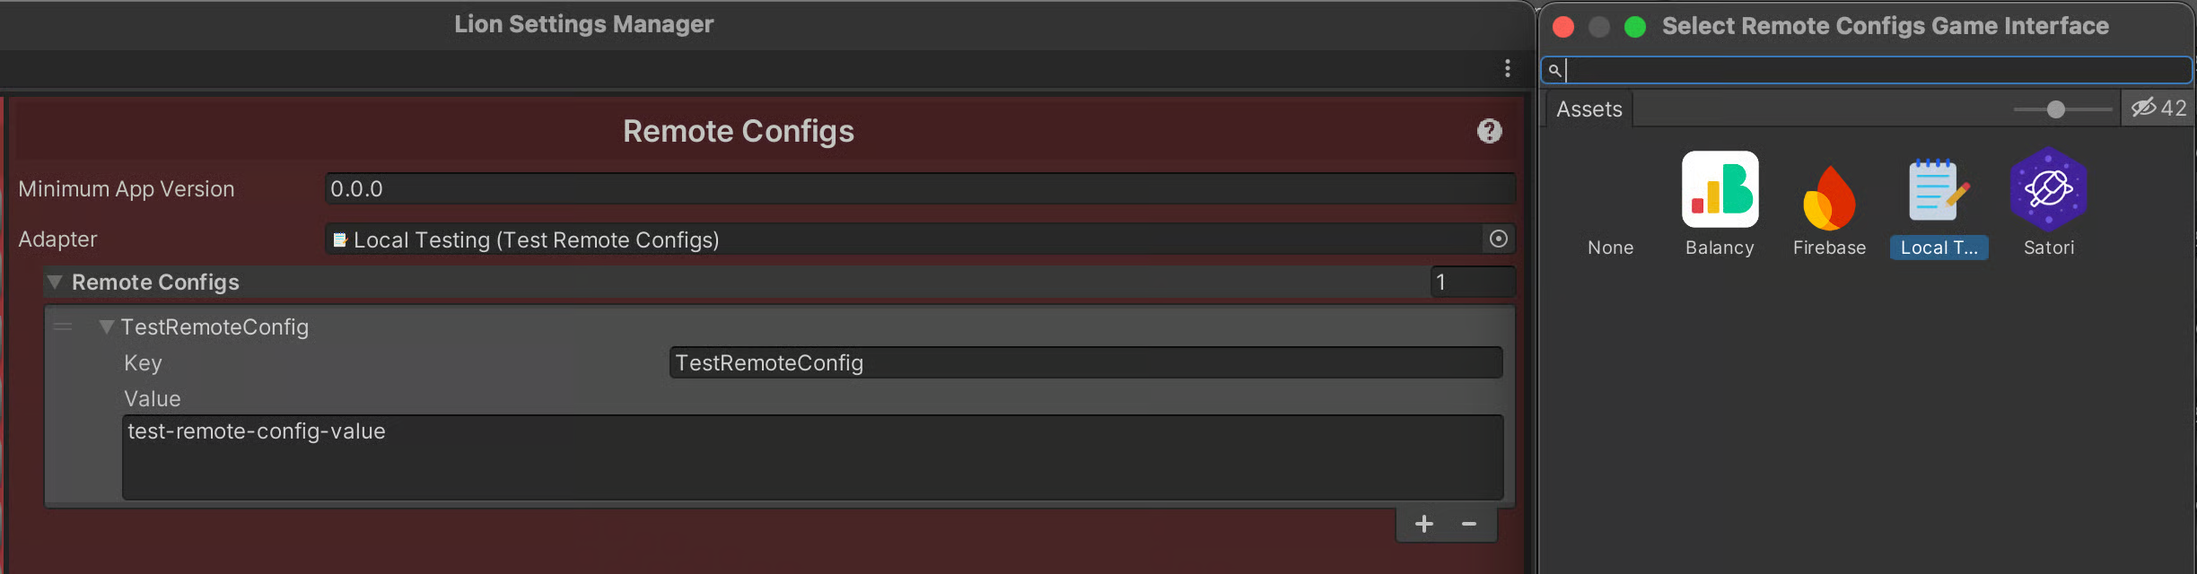2197x574 pixels.
Task: Open the Remote Configs help icon
Action: click(x=1490, y=131)
